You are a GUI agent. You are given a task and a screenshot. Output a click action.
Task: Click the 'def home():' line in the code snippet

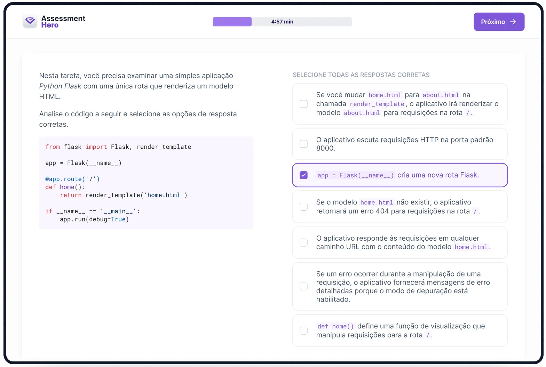click(x=65, y=187)
